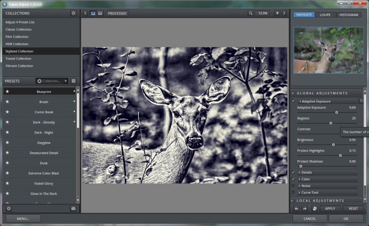Click the RESET button
The width and height of the screenshot is (369, 226).
tap(353, 209)
